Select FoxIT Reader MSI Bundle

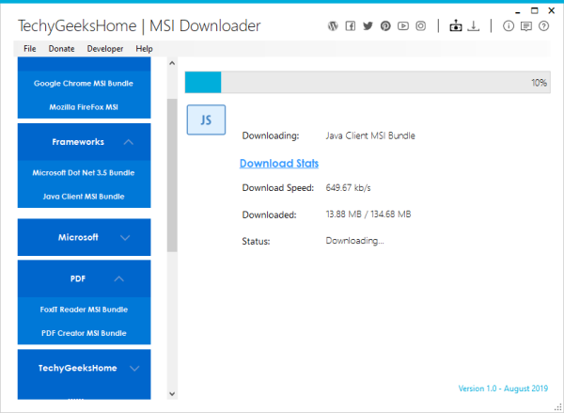(x=84, y=310)
